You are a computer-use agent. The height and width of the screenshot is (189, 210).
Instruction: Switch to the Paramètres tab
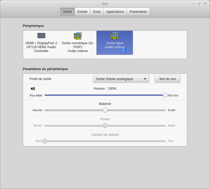coord(138,12)
